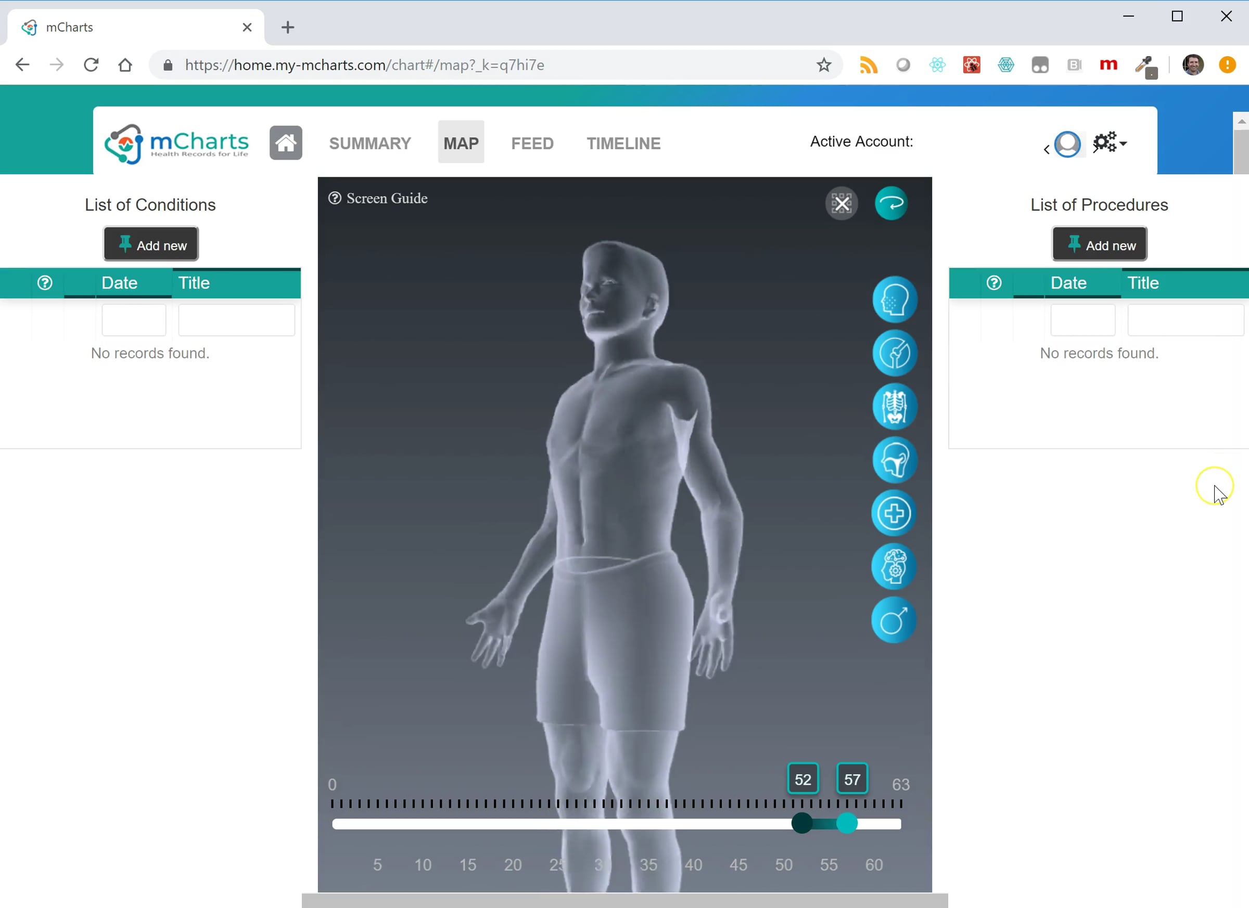Click the Procedures Date filter field

tap(1082, 320)
